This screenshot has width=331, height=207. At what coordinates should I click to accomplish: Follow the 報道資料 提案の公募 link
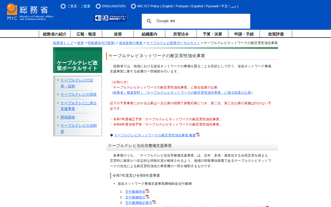pyautogui.click(x=182, y=93)
